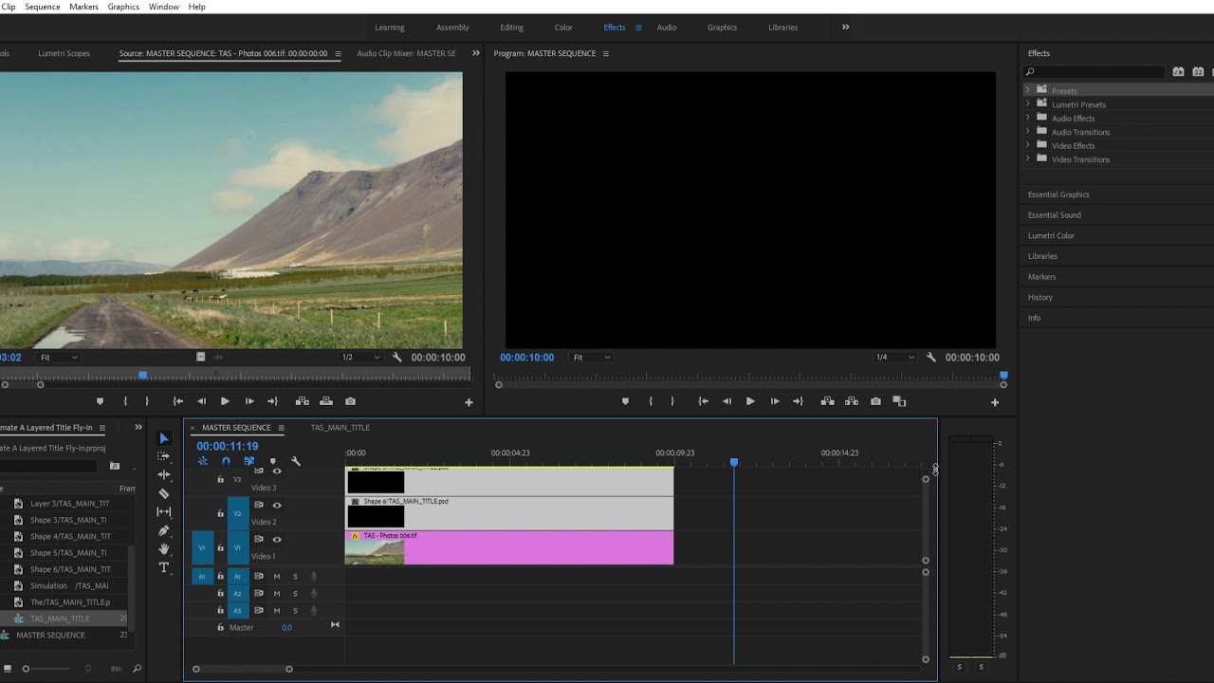The height and width of the screenshot is (683, 1214).
Task: Open the History panel
Action: (1040, 297)
